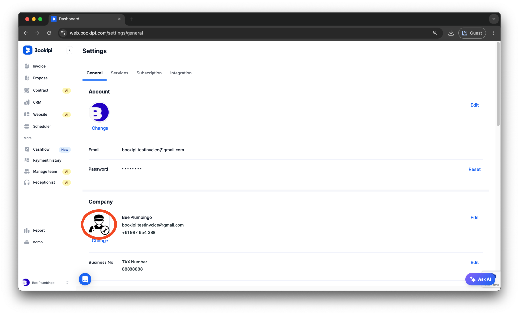Open the Cashflow sidebar icon

[x=27, y=149]
